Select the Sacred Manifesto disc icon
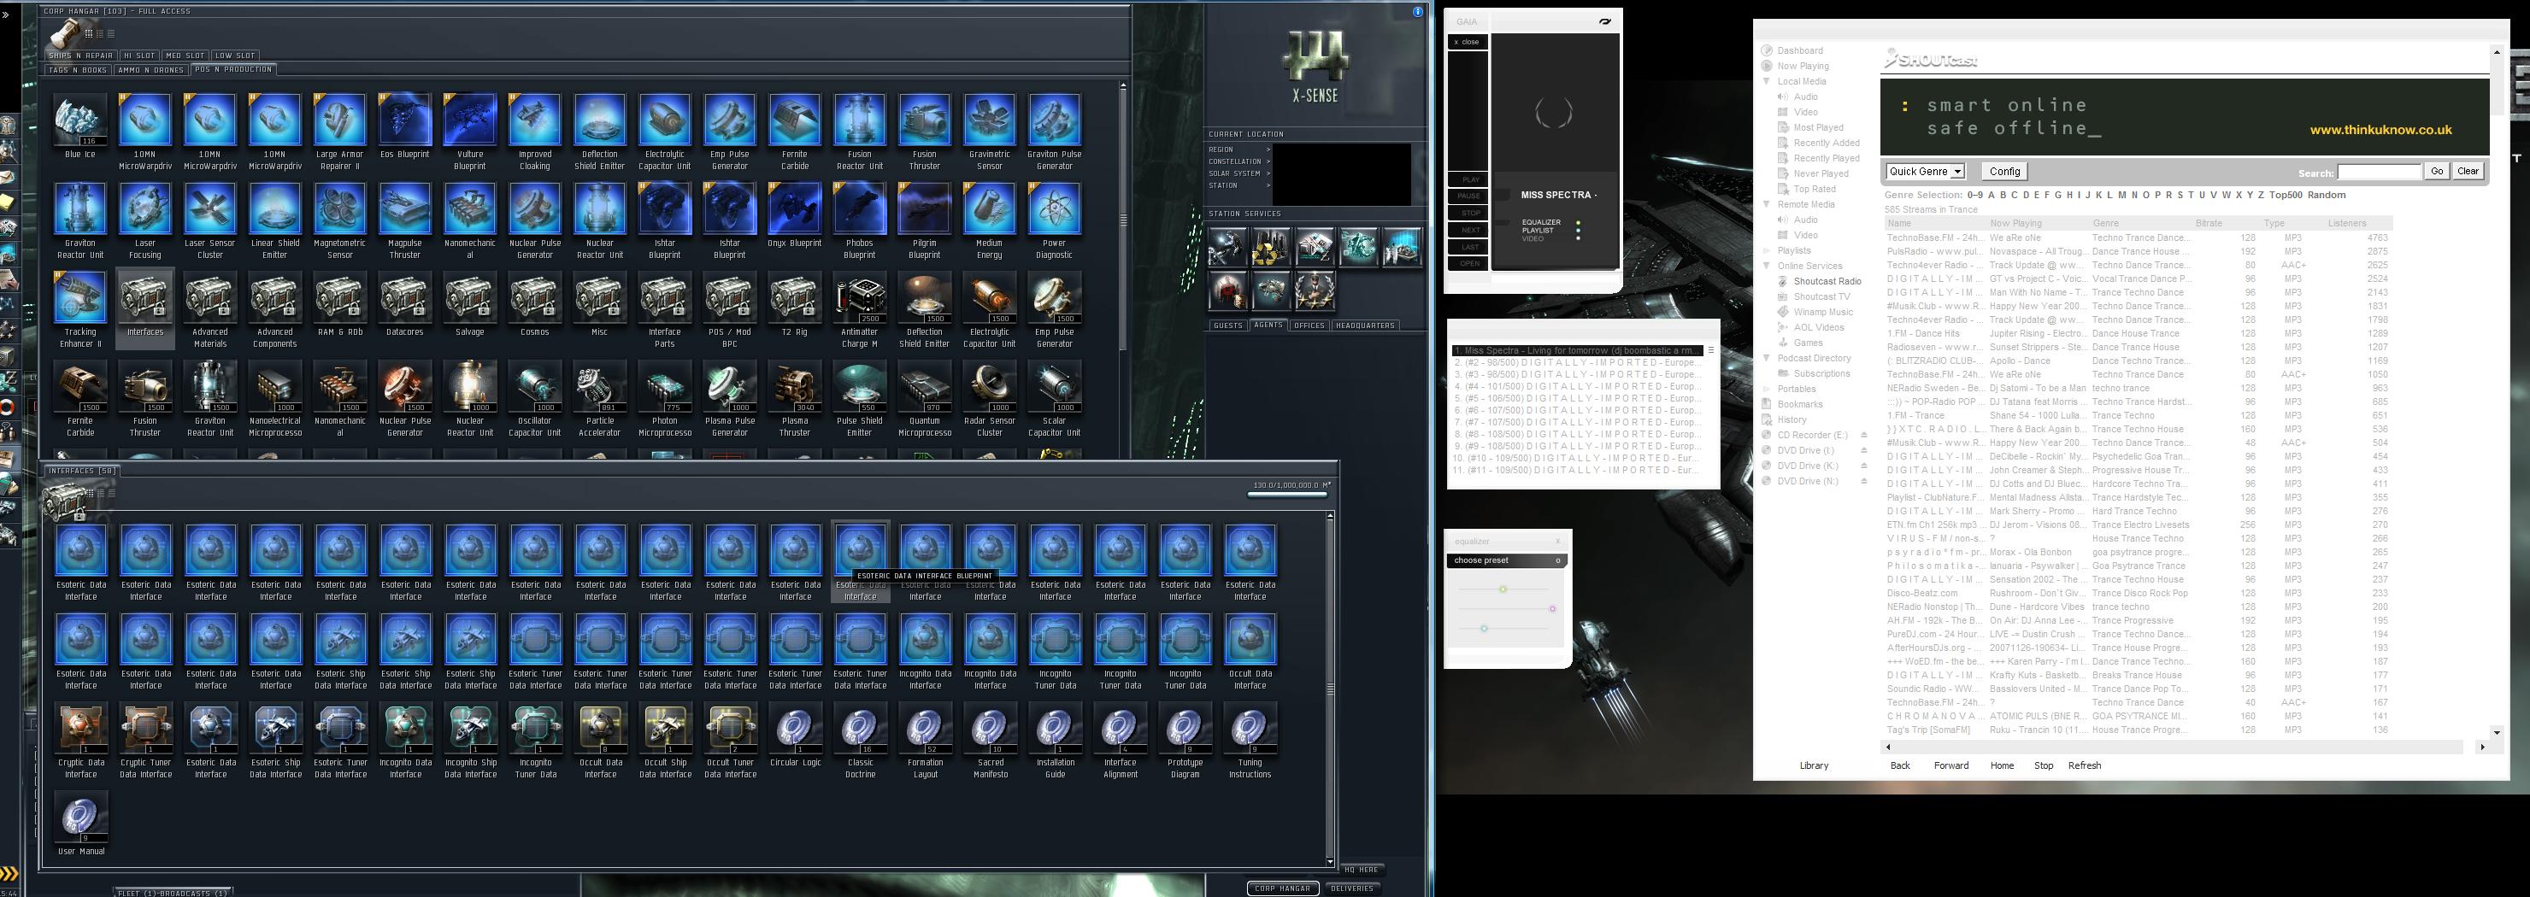 (x=990, y=728)
